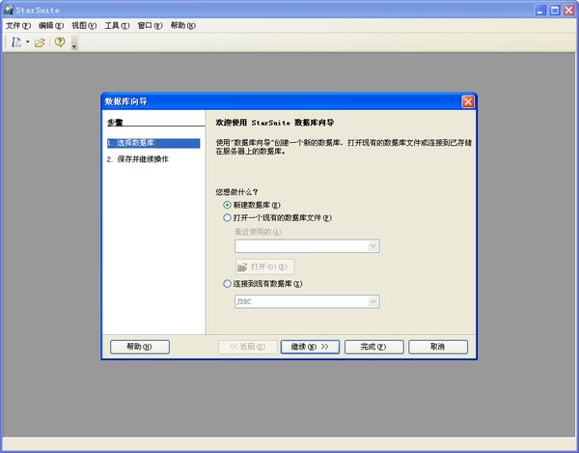The width and height of the screenshot is (579, 453).
Task: Select step 2 保存并继续操作 in the steps list
Action: click(x=138, y=159)
